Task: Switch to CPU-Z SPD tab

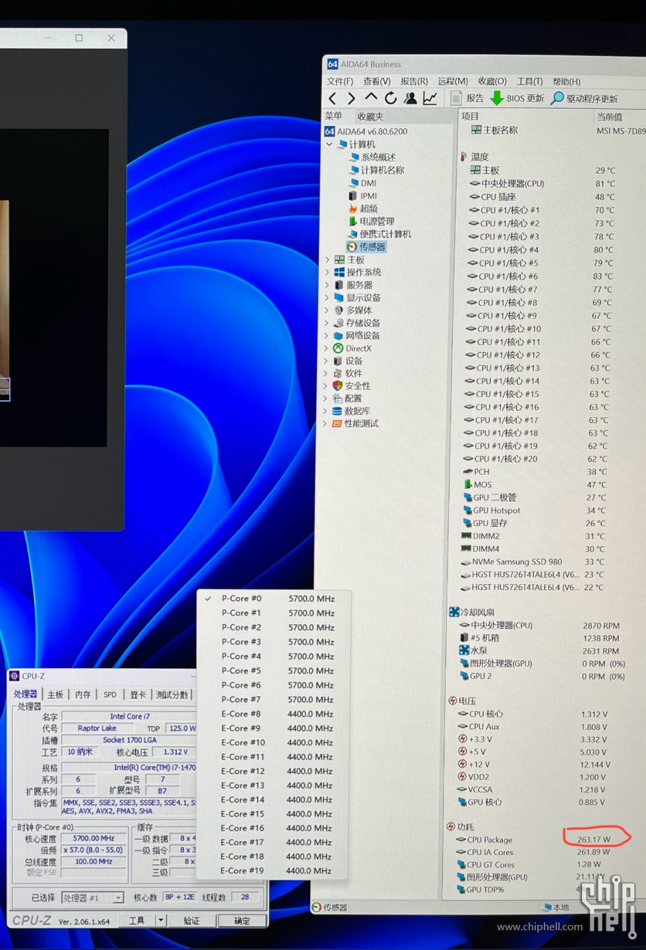Action: click(x=110, y=695)
